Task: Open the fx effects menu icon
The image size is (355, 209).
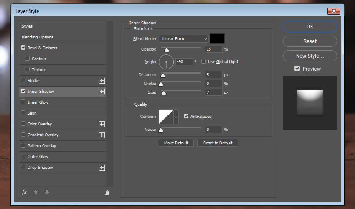Action: click(25, 192)
